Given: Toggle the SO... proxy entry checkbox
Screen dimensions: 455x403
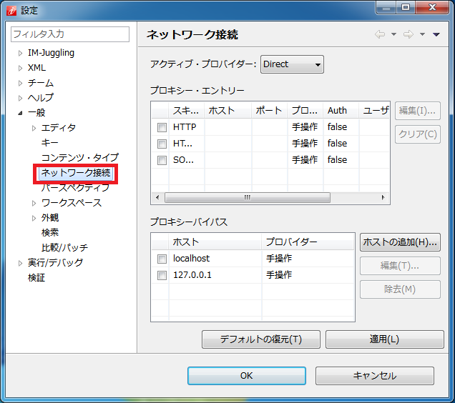Looking at the screenshot, I should point(162,160).
